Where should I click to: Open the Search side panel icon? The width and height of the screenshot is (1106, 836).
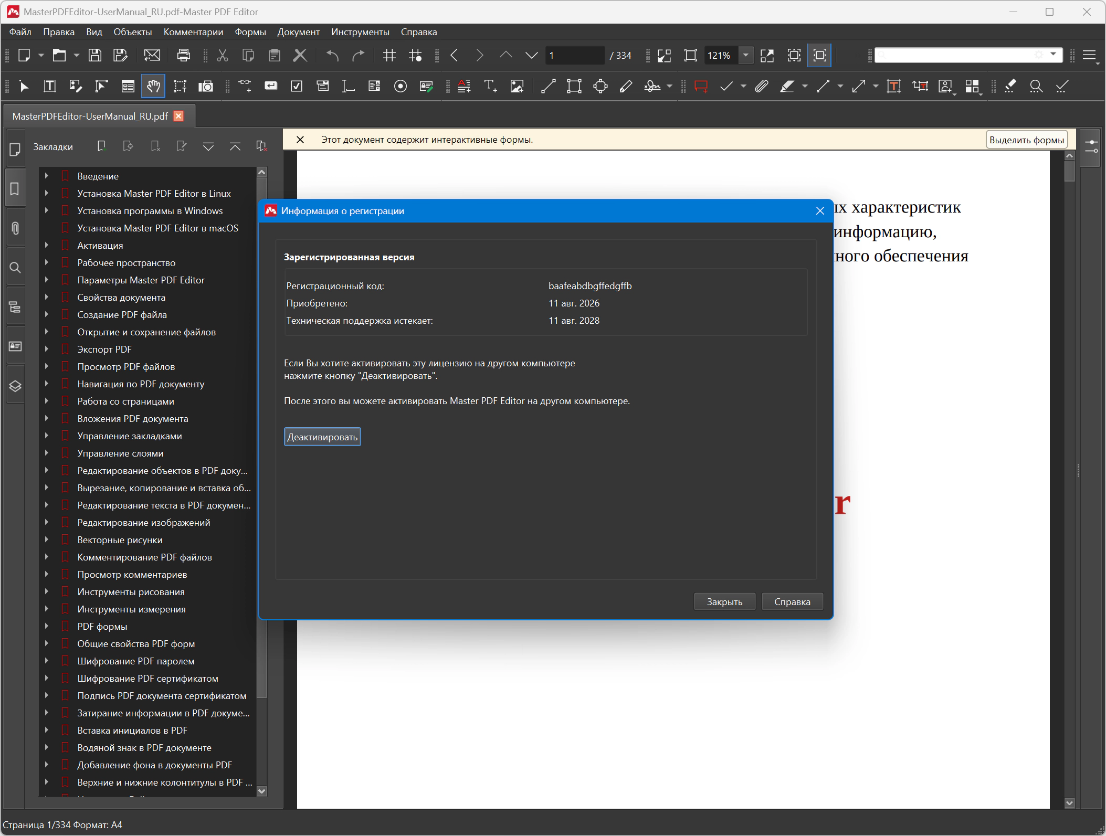coord(15,268)
